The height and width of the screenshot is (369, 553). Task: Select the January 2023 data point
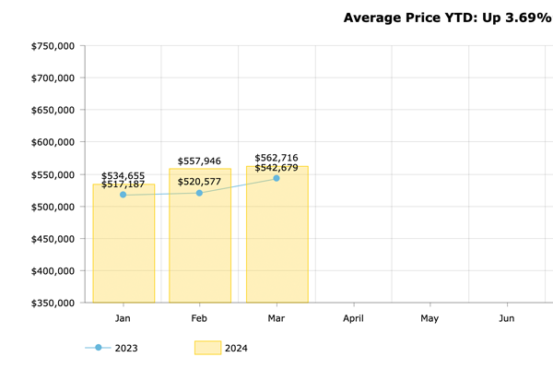click(x=123, y=195)
